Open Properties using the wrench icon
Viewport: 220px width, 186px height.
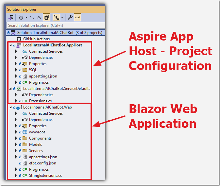[x=70, y=17]
